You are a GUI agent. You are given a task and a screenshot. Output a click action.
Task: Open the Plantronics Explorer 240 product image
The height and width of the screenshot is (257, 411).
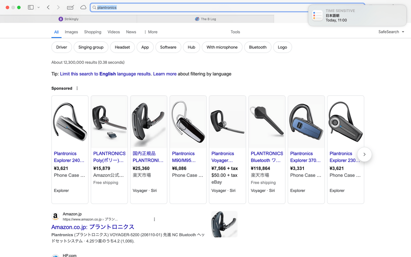tap(70, 122)
